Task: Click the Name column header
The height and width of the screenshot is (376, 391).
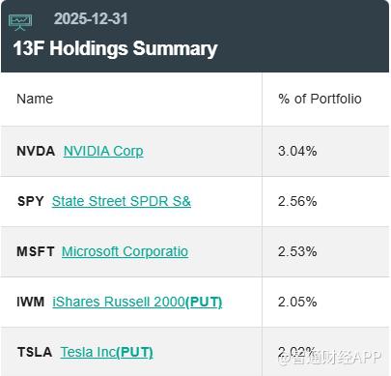Action: coord(35,99)
